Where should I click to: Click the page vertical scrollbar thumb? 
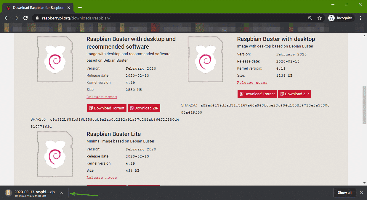pyautogui.click(x=364, y=105)
